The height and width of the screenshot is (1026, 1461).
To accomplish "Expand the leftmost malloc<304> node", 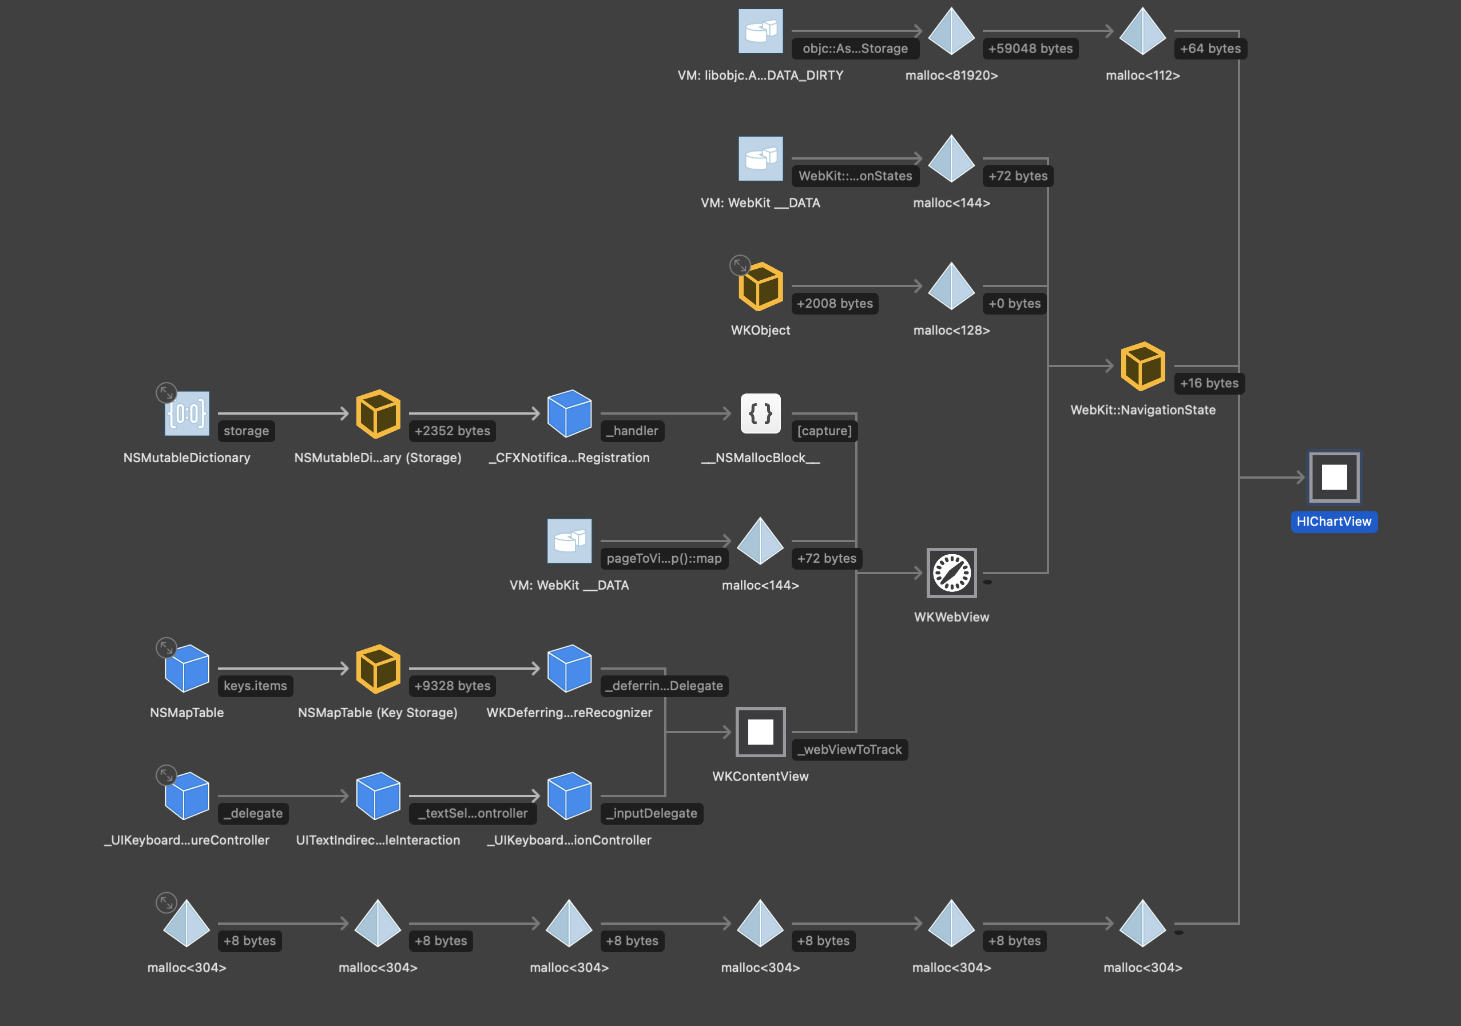I will point(168,902).
